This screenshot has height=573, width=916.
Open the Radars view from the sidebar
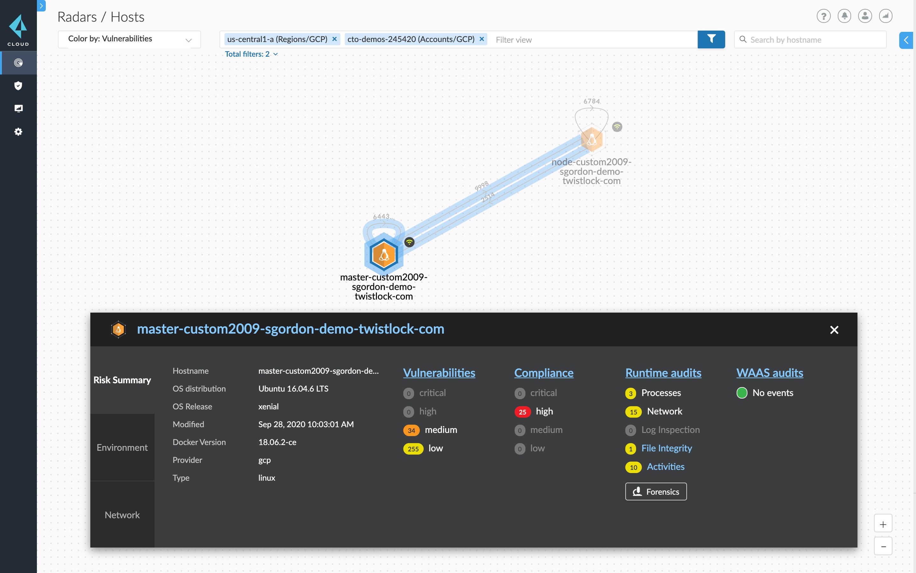18,62
